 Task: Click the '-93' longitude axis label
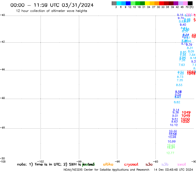[156, 161]
